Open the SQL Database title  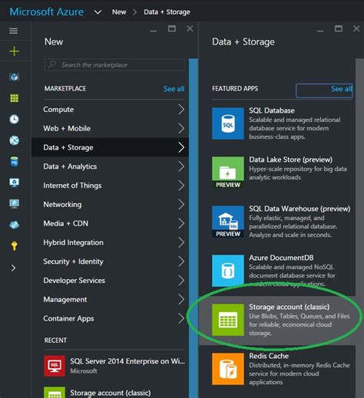point(272,110)
